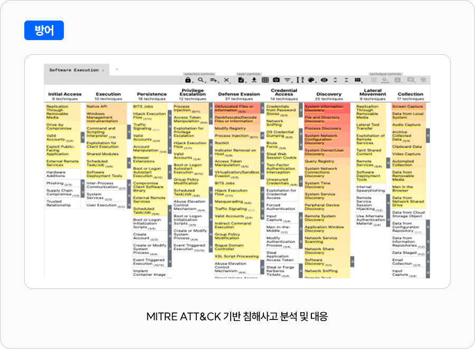The width and height of the screenshot is (475, 349).
Task: Select the BITS Jobs technique under Persistence
Action: point(150,106)
